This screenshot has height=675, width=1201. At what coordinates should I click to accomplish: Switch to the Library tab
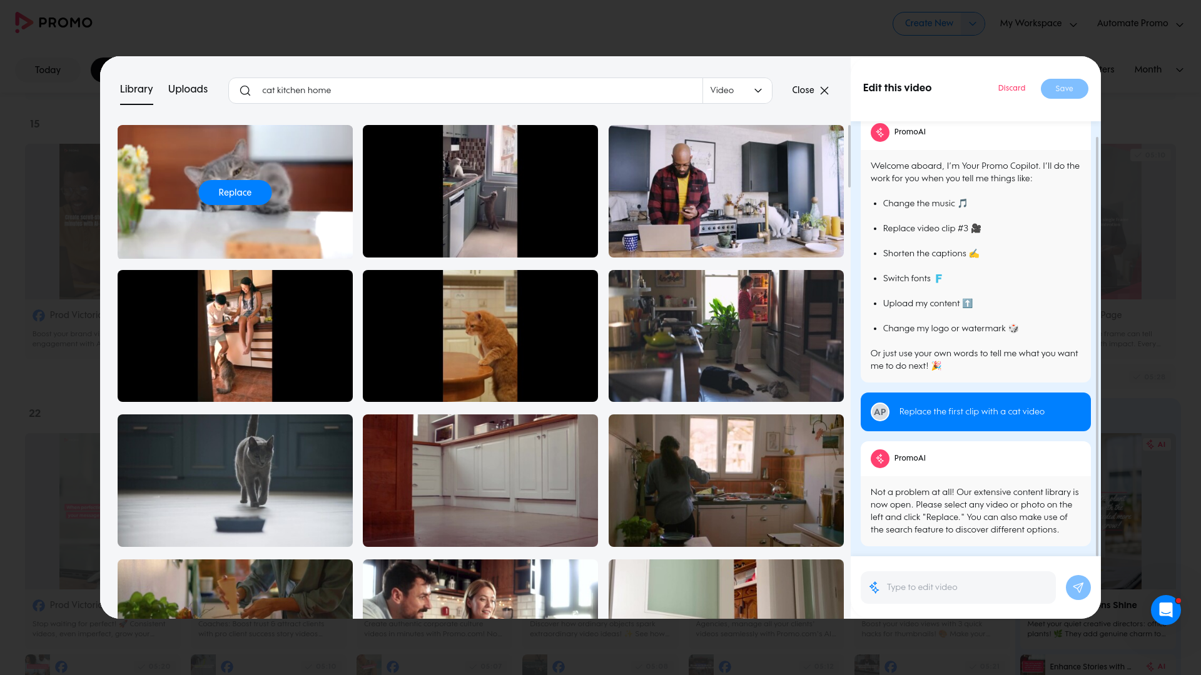[136, 89]
